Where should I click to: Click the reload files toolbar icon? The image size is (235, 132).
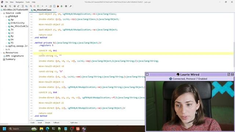[10, 6]
